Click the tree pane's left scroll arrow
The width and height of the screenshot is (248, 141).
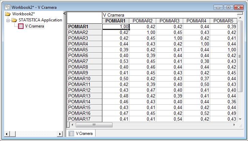[x=6, y=134]
